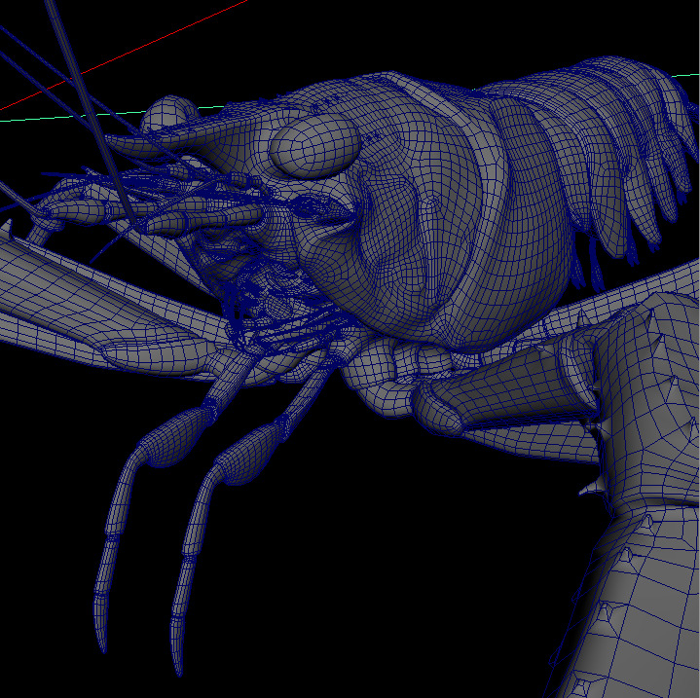Select the crayfish's large oval eye mesh
The height and width of the screenshot is (698, 700).
point(314,146)
